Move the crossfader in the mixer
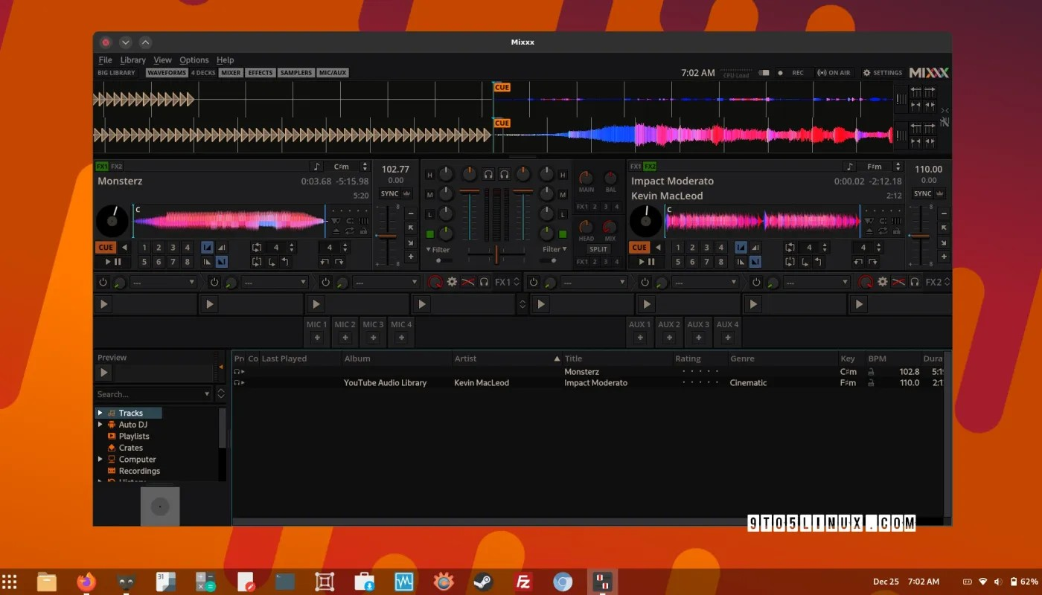Image resolution: width=1042 pixels, height=595 pixels. [x=496, y=256]
